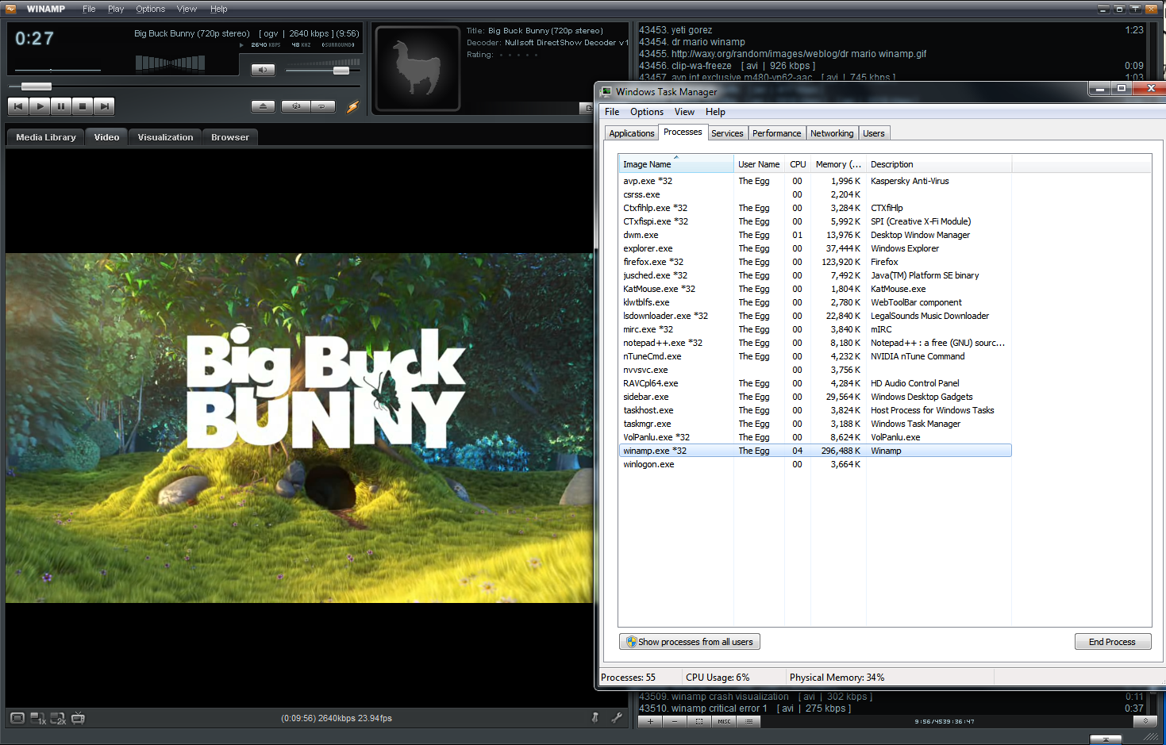Select notepad++.exe *32 process row

[815, 343]
